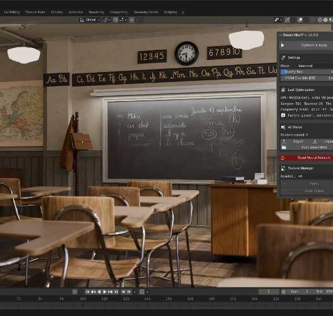Jump to the last frame in timeline

tap(116, 292)
